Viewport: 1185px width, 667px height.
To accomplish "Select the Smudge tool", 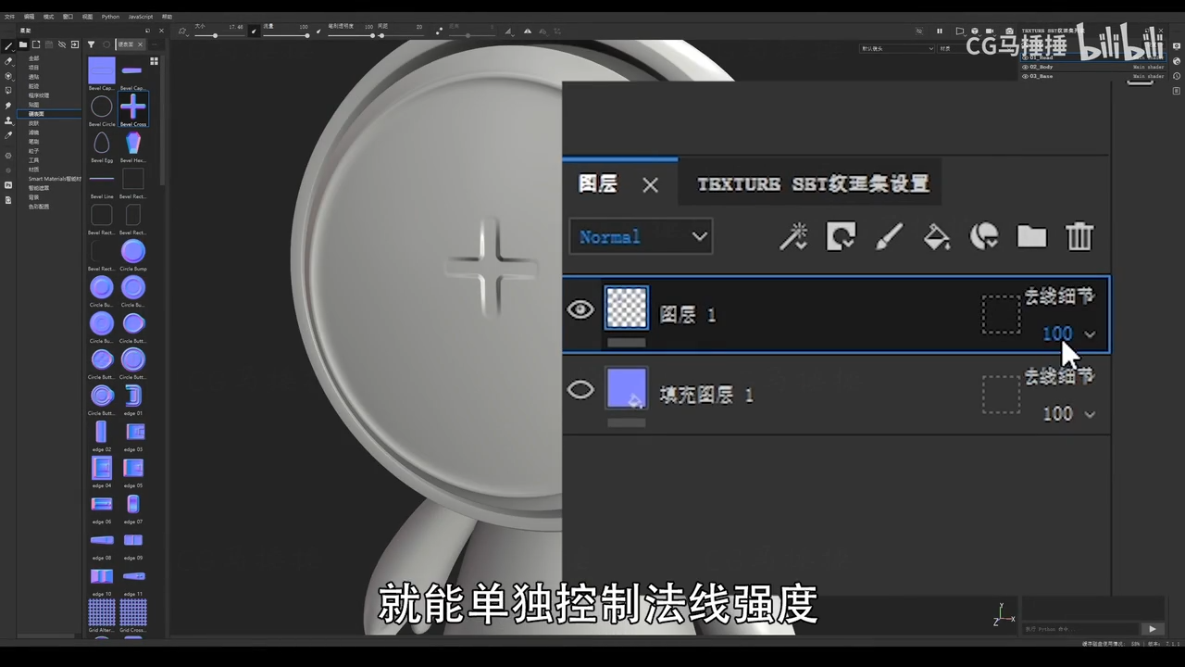I will click(8, 106).
